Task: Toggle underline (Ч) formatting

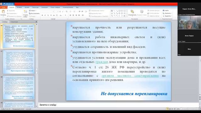Action: point(48,15)
